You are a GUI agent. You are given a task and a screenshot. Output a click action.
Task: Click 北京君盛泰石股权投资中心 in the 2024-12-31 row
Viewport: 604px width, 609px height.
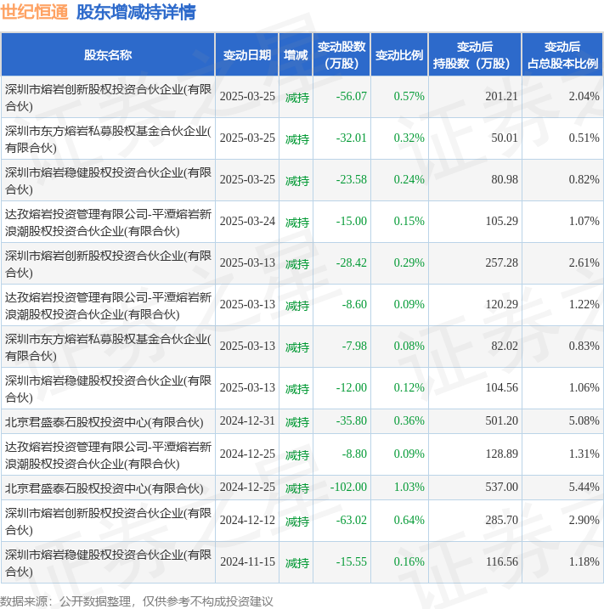[x=104, y=422]
